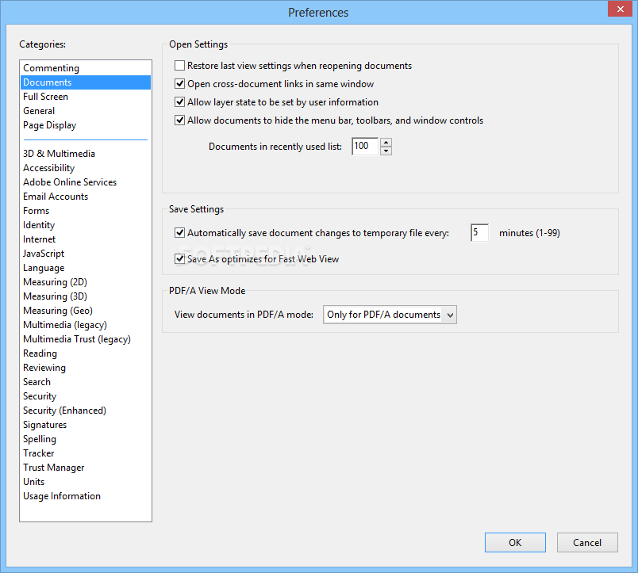Choose the General category
This screenshot has height=573, width=638.
(86, 110)
